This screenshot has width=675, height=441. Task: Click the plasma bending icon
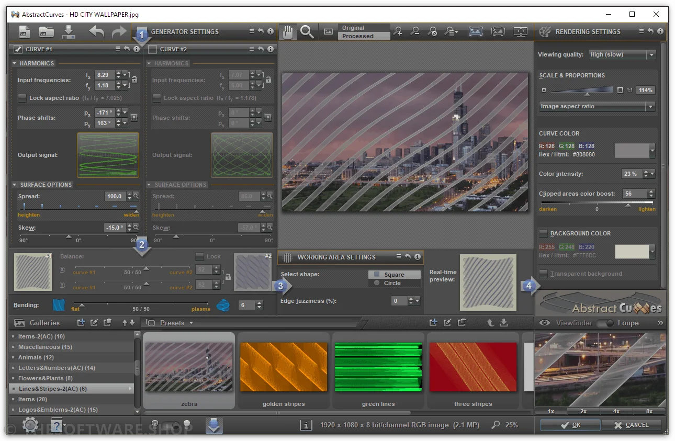pyautogui.click(x=223, y=305)
